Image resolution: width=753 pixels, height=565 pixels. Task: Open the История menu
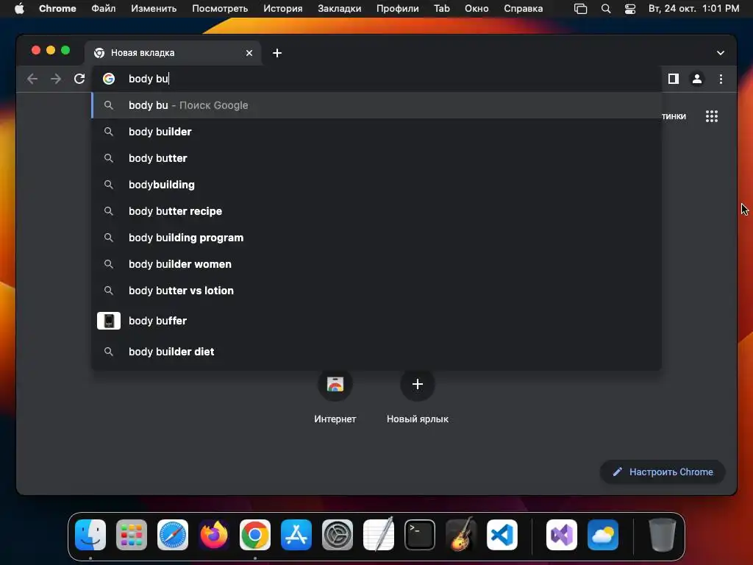point(283,8)
